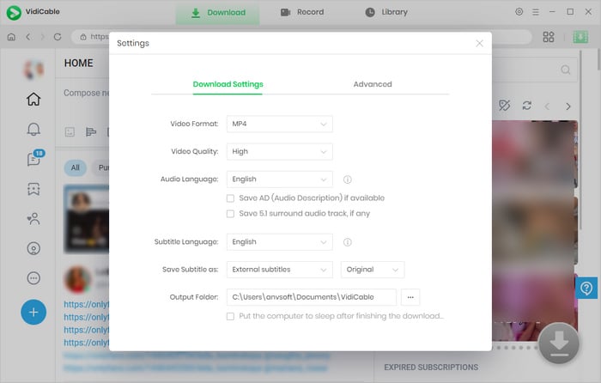
Task: Click the EXPIRED SUBSCRIPTIONS heading
Action: coord(431,368)
